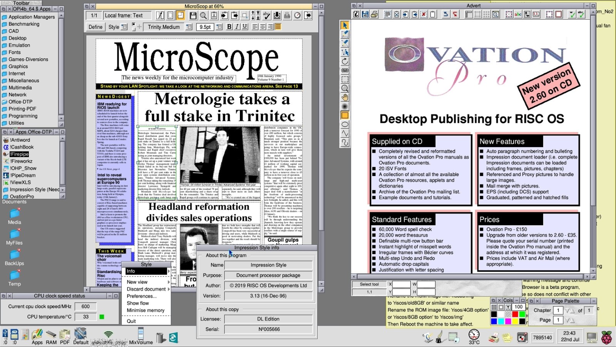616x347 pixels.
Task: Select the zigzag line tool in toolbox
Action: point(345,134)
